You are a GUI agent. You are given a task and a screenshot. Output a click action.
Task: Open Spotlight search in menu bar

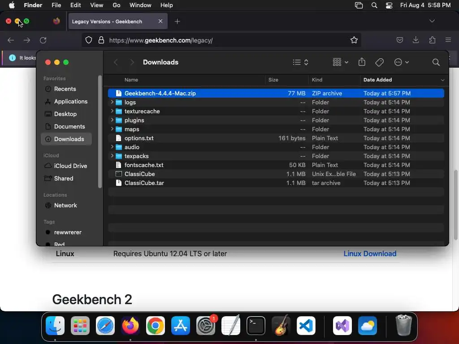pyautogui.click(x=374, y=5)
